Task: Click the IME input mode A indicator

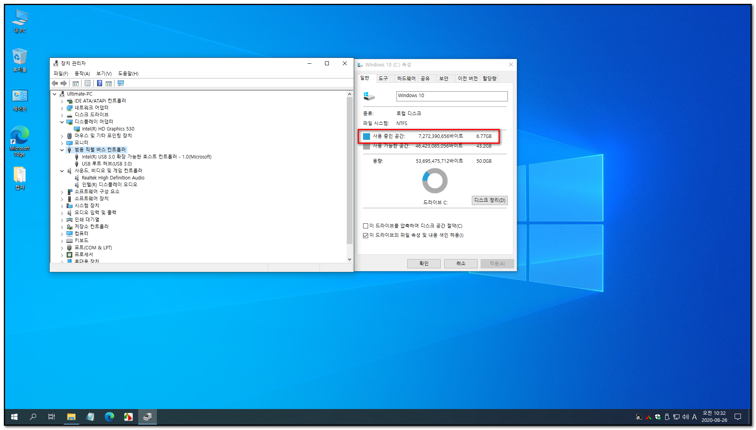Action: [x=695, y=417]
